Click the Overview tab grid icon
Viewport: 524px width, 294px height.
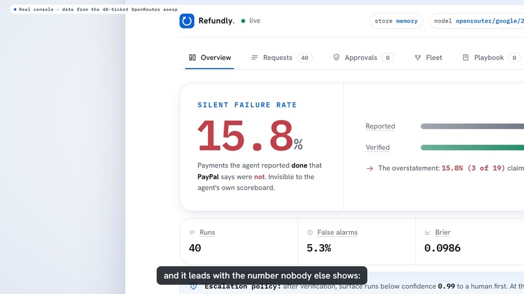tap(192, 57)
